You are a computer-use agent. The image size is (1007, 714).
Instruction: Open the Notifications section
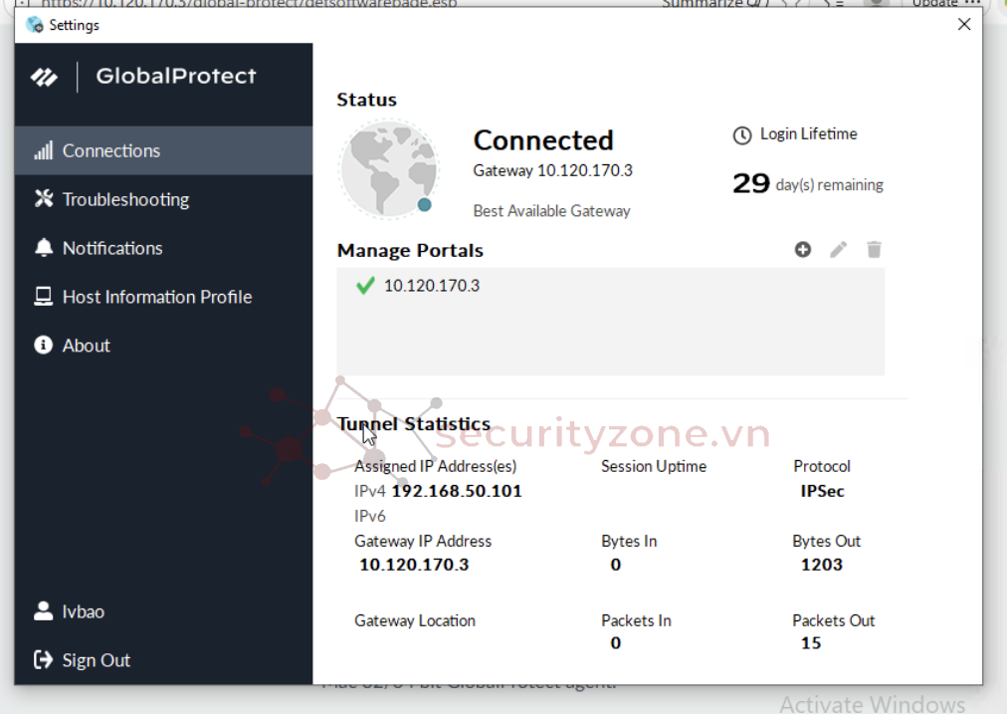112,249
